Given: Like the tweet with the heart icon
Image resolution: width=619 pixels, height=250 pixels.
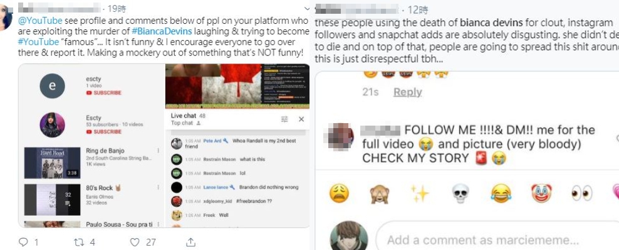Looking at the screenshot, I should tap(135, 242).
